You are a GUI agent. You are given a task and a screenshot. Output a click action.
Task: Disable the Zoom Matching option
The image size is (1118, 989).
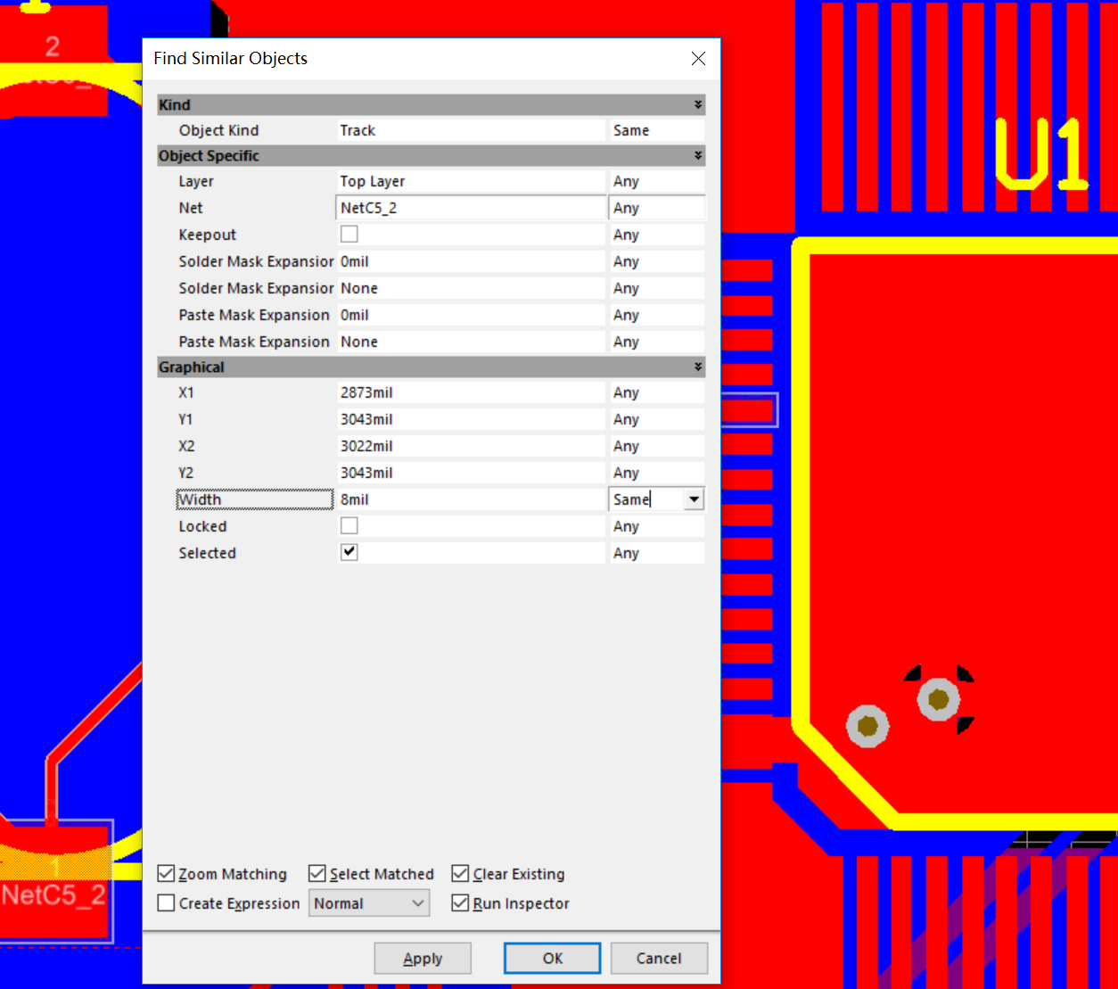click(x=167, y=874)
